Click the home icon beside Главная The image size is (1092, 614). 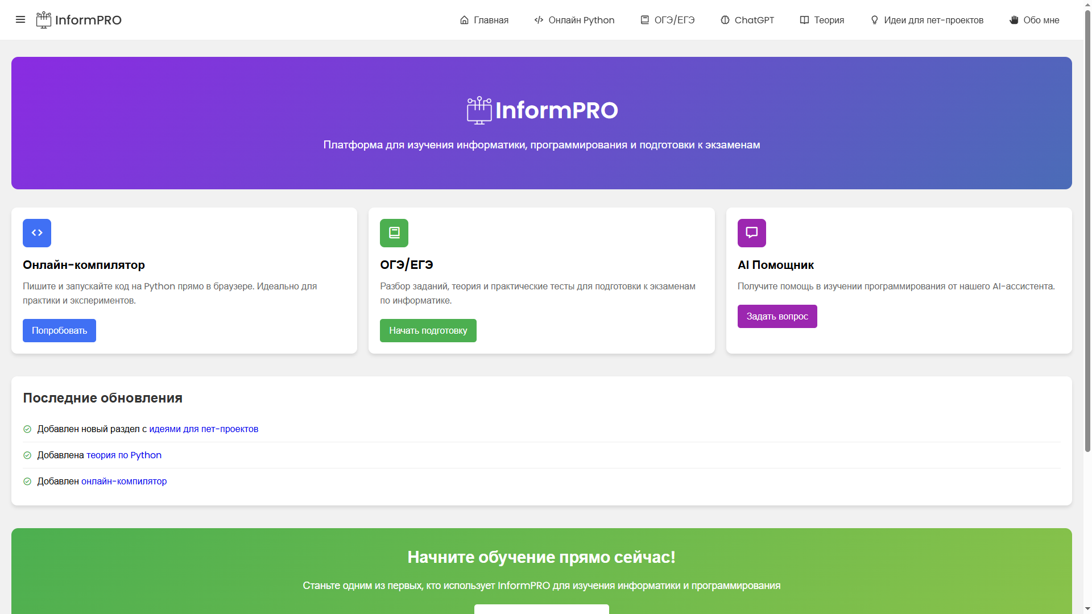[x=464, y=20]
